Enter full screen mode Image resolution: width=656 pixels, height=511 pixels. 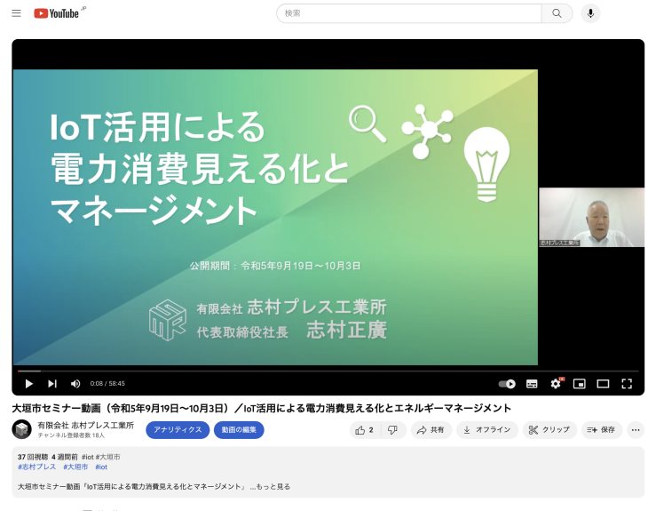pos(627,384)
